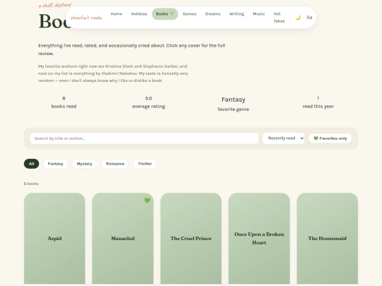Select the All genre filter

(x=31, y=164)
